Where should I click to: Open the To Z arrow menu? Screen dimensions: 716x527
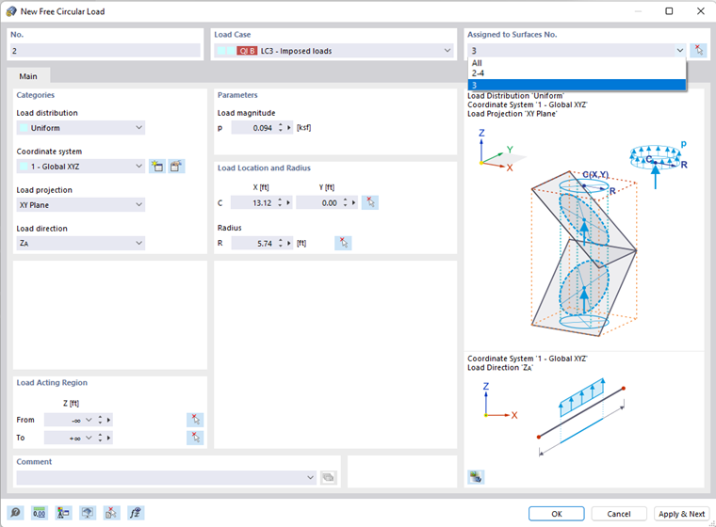pyautogui.click(x=108, y=438)
